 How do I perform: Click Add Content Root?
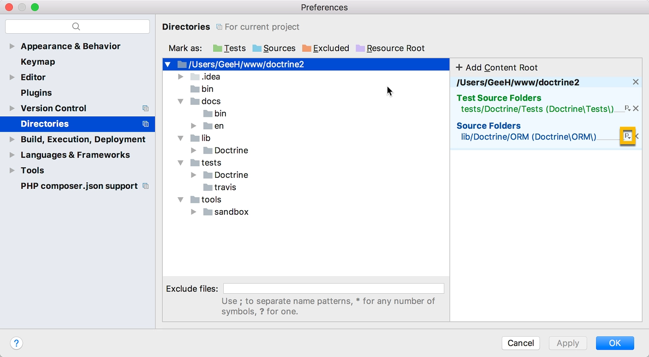point(497,67)
